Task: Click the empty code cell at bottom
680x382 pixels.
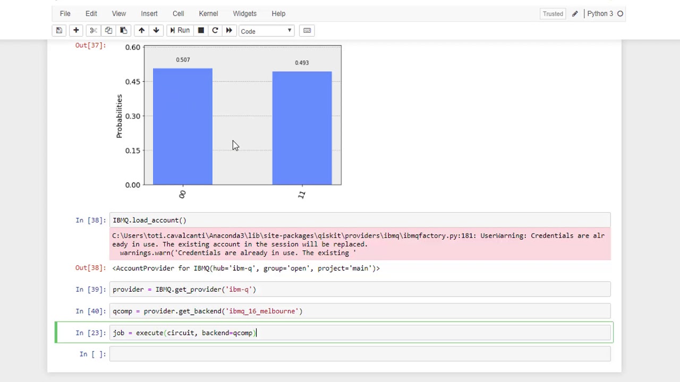Action: point(360,354)
